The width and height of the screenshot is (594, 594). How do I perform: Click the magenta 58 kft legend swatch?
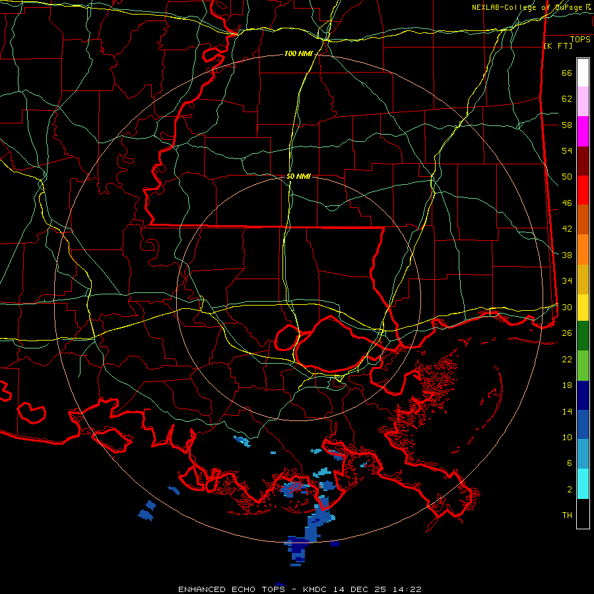(583, 131)
